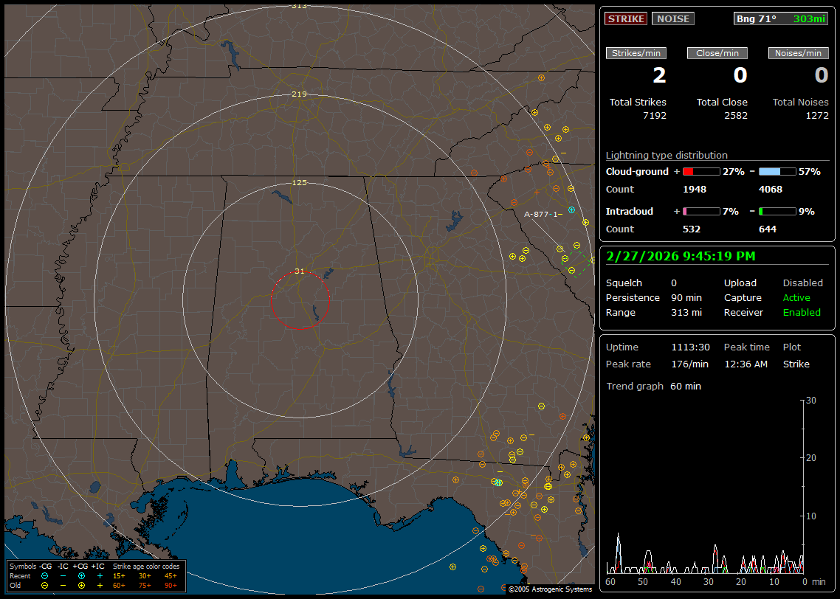Screen dimensions: 840x599
Task: Click the Upload Disabled status text
Action: point(802,283)
